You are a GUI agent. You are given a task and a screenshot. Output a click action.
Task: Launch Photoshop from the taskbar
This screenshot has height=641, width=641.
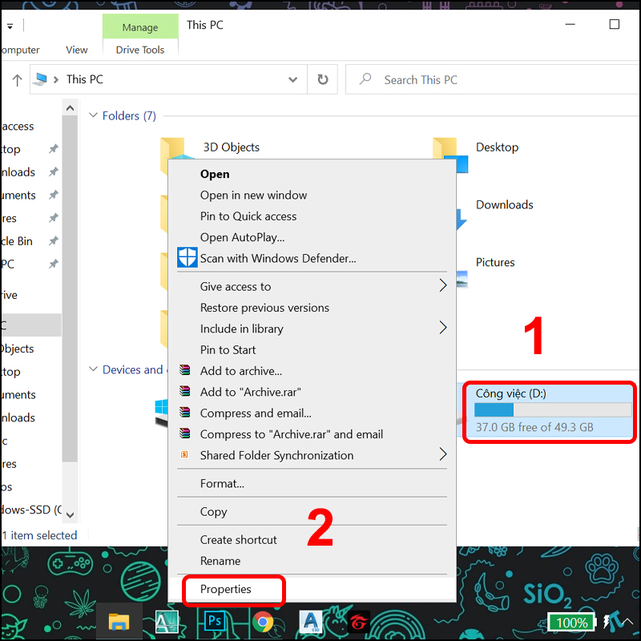click(215, 622)
